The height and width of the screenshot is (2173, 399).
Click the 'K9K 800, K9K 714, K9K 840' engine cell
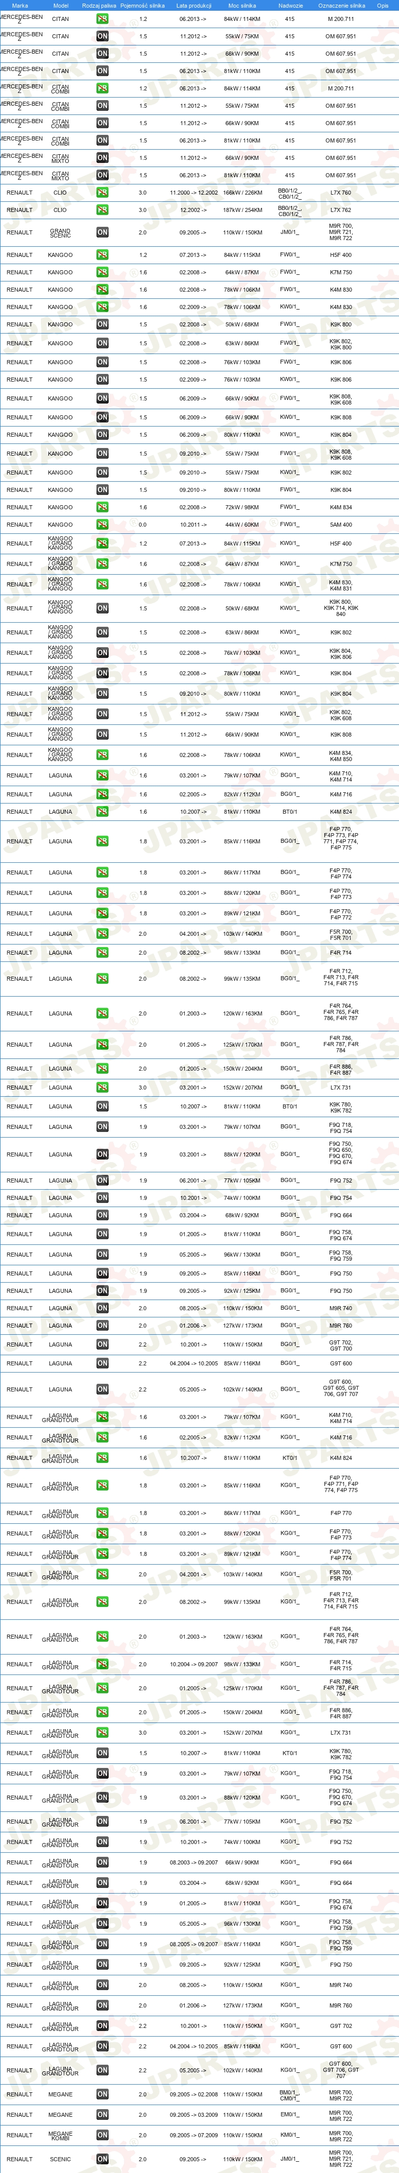(341, 608)
